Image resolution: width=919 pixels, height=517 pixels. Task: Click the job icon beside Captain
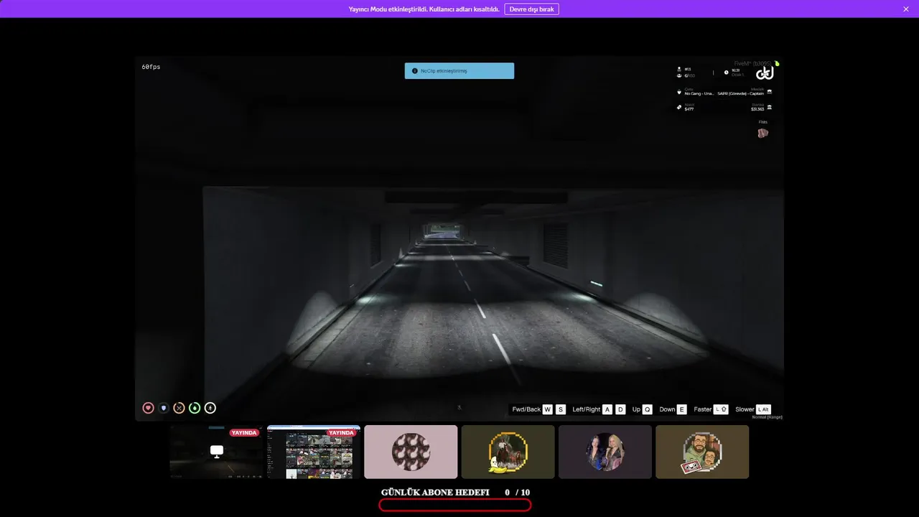coord(770,92)
